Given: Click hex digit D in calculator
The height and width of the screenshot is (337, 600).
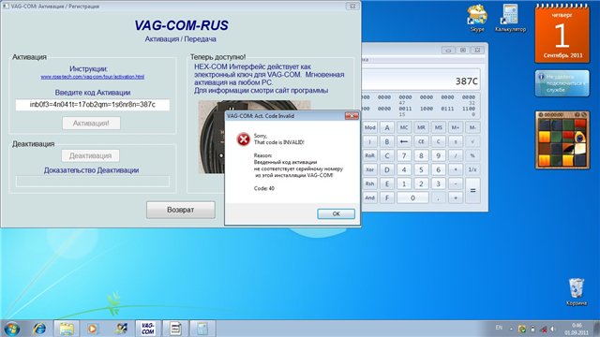Looking at the screenshot, I should click(387, 169).
